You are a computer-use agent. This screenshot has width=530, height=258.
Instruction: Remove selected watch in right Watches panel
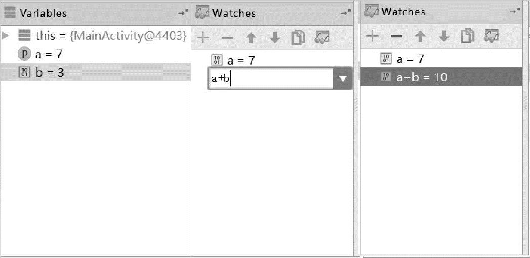pos(396,36)
